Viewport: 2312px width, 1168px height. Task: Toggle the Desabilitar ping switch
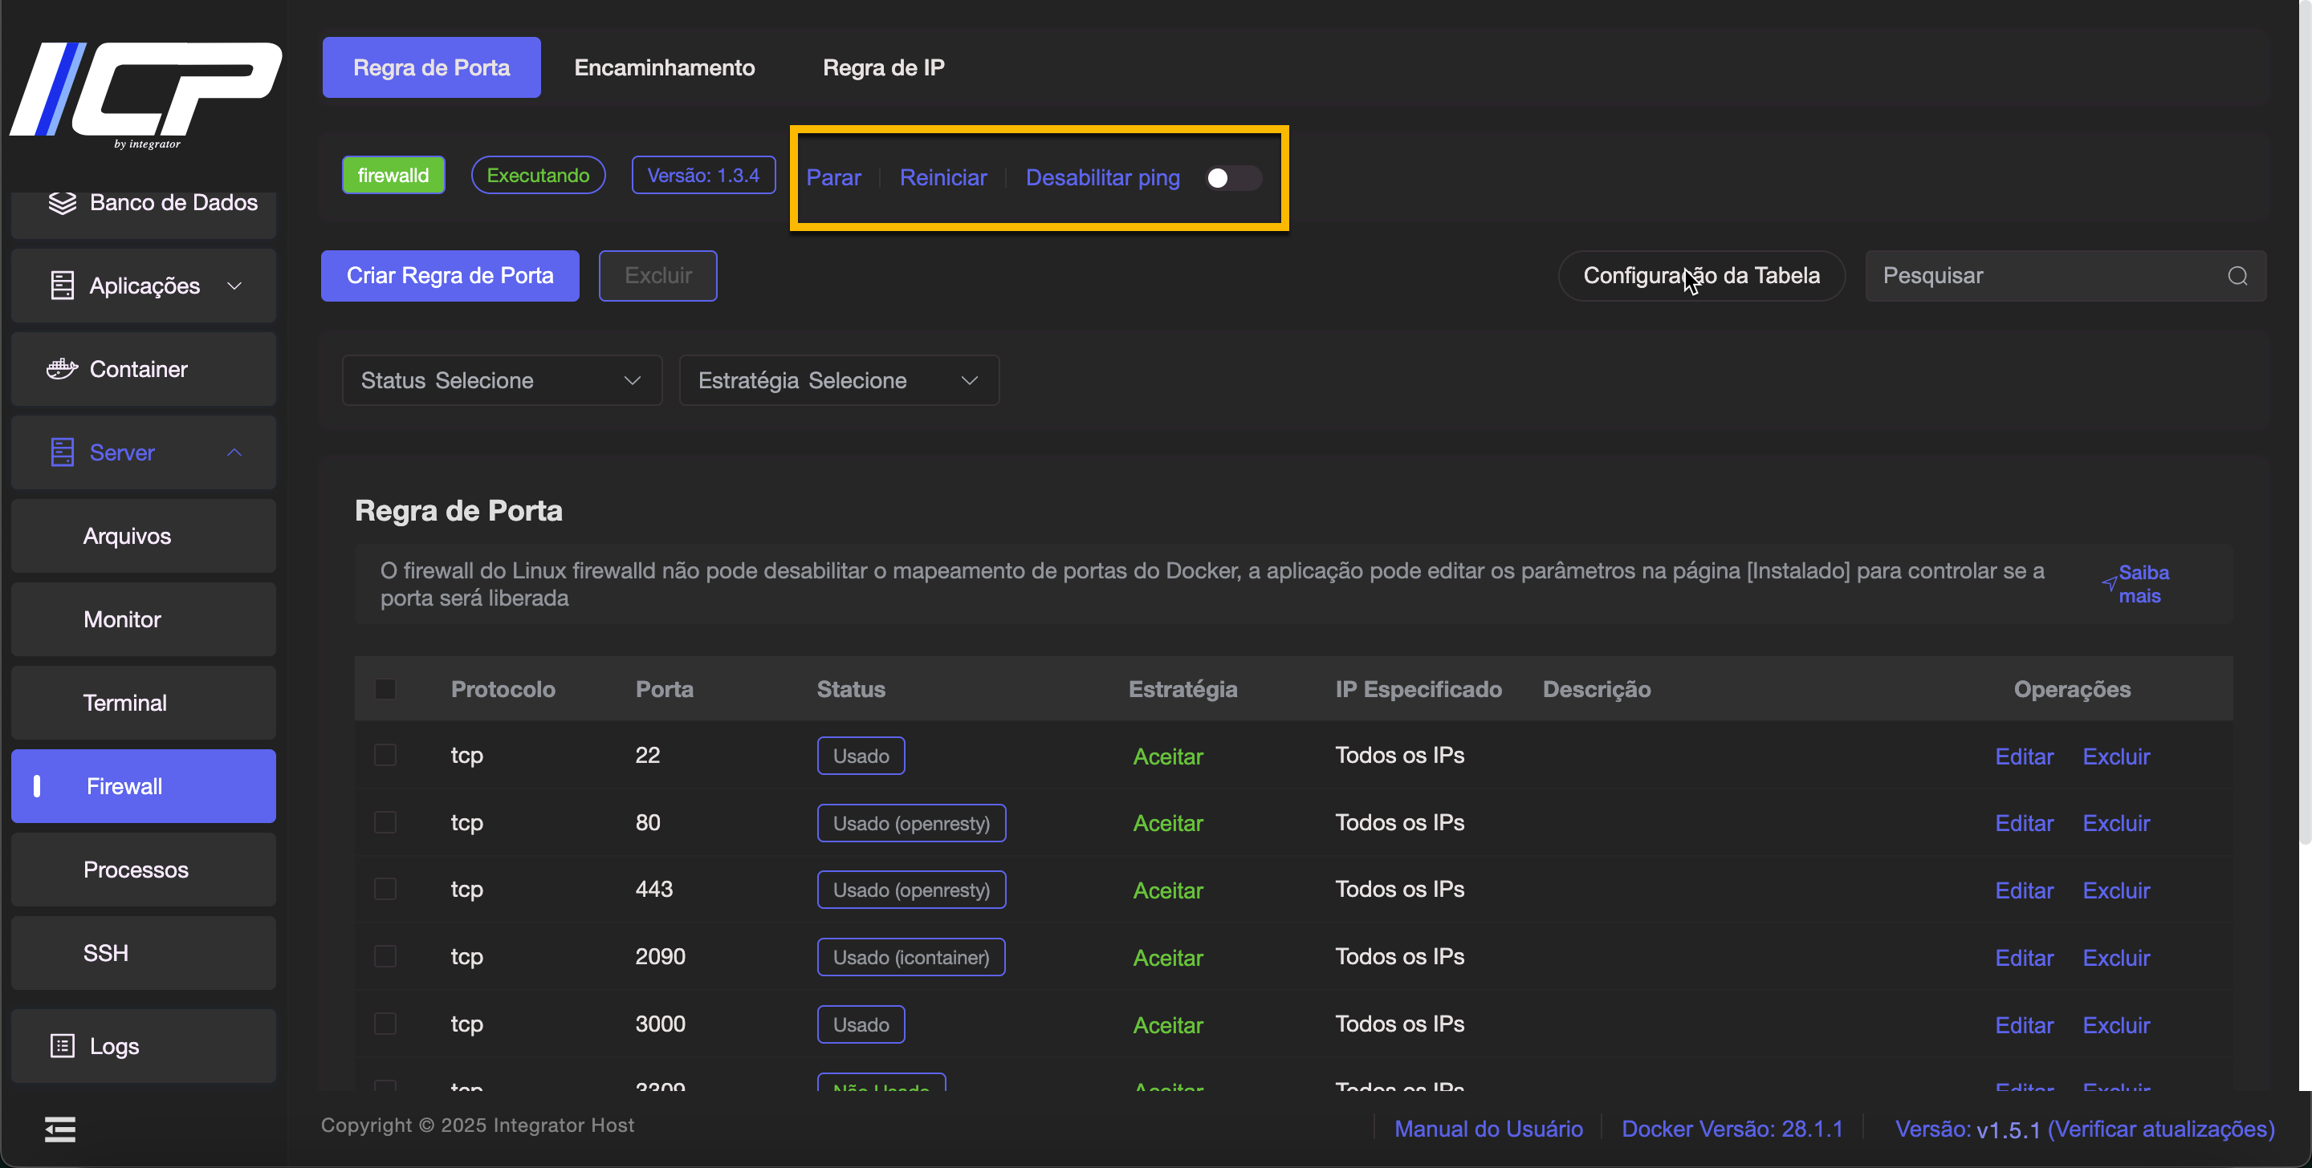pyautogui.click(x=1232, y=177)
